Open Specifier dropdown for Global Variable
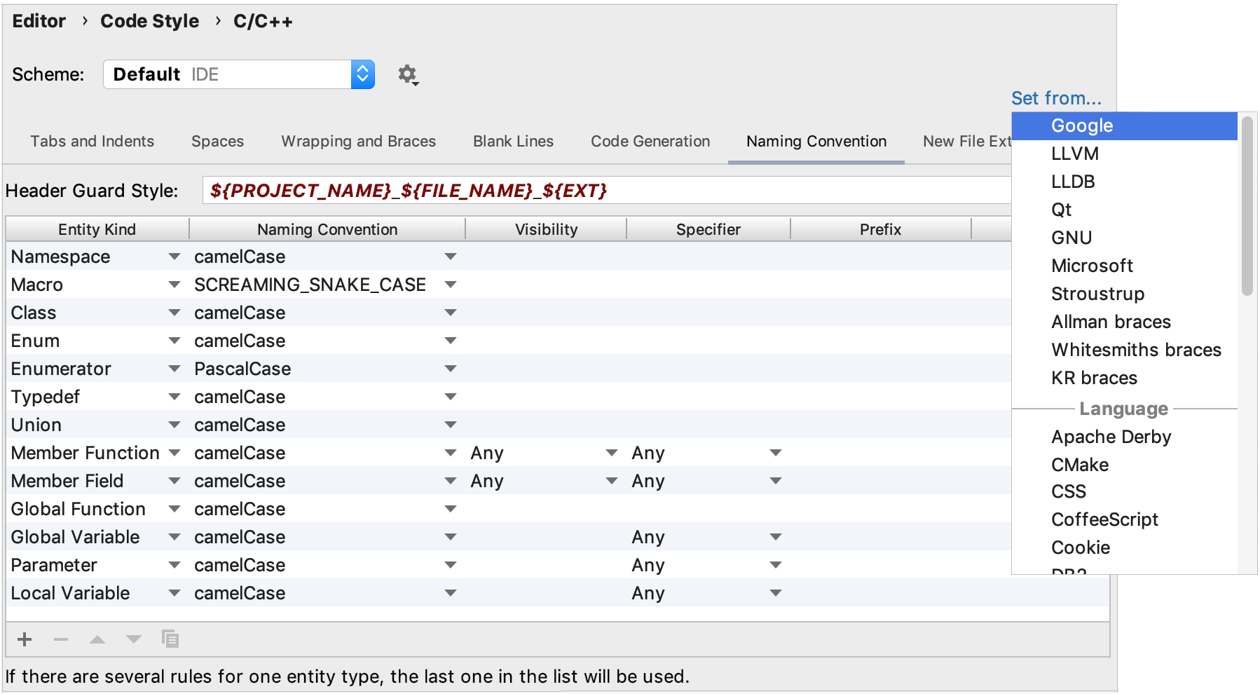Screen dimensions: 1260x694 [775, 537]
